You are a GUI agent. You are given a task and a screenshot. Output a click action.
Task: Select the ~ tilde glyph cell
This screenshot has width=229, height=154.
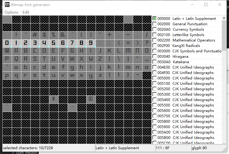(138, 75)
